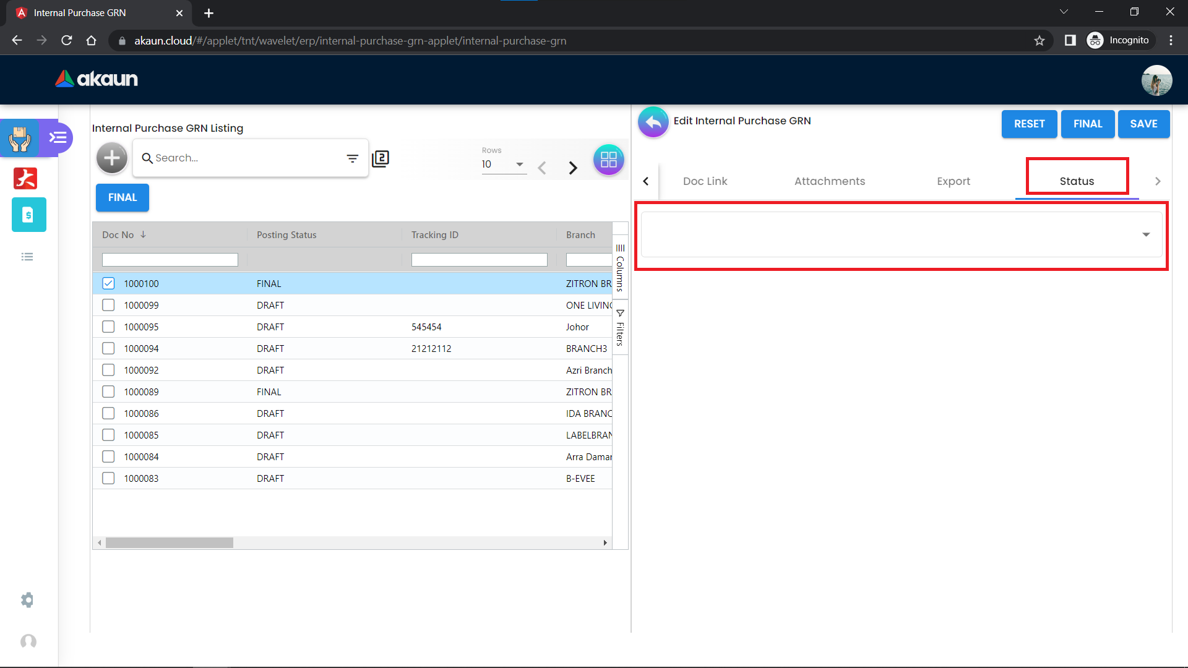The width and height of the screenshot is (1188, 668).
Task: Open the Export tab
Action: point(953,181)
